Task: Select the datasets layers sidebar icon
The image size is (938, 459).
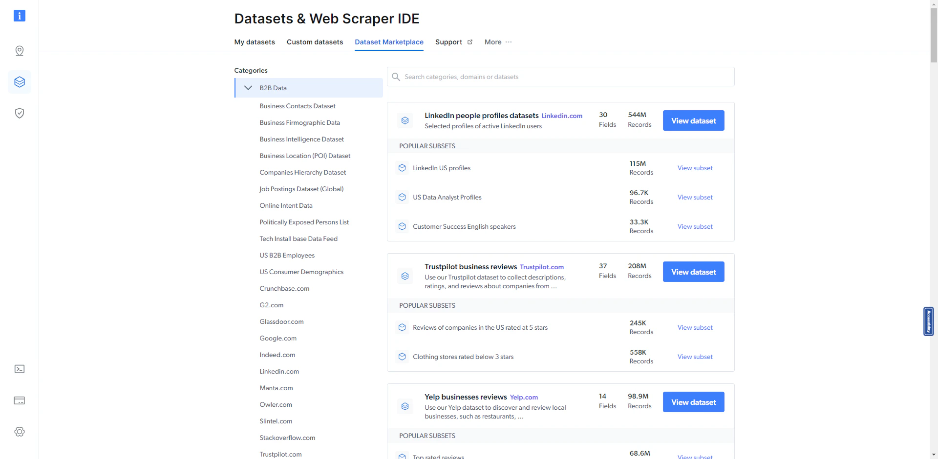Action: coord(20,82)
